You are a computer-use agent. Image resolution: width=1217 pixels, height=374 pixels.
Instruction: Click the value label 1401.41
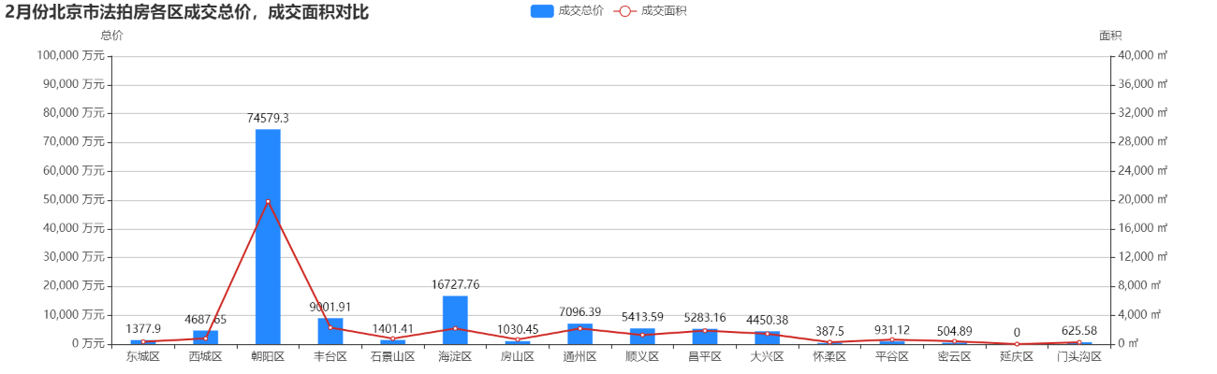tap(393, 329)
